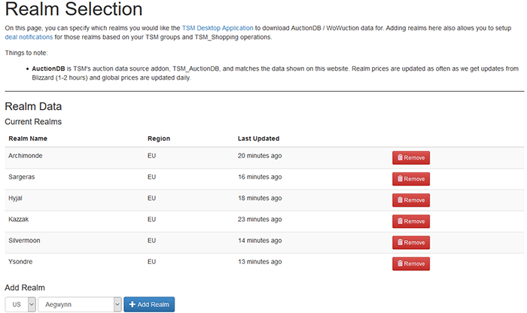Click the bold AuctionDB text in note
Screen dimensions: 527x313
(48, 68)
